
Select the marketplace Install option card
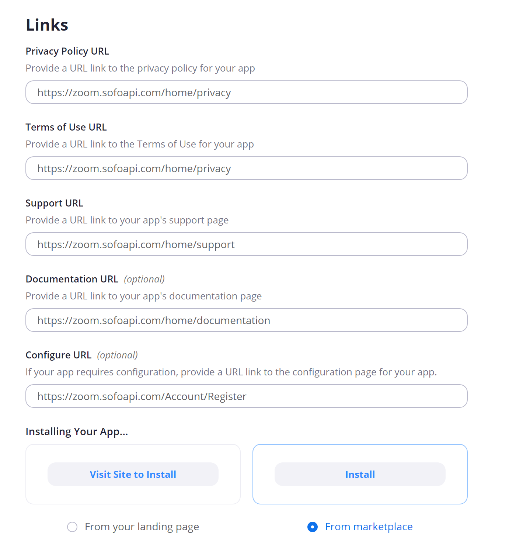coord(360,474)
